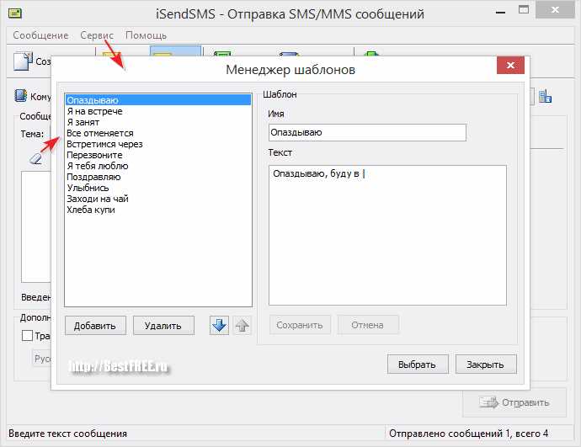Viewport: 581px width, 447px height.
Task: Select the 'Все отменяется' template
Action: pos(158,133)
